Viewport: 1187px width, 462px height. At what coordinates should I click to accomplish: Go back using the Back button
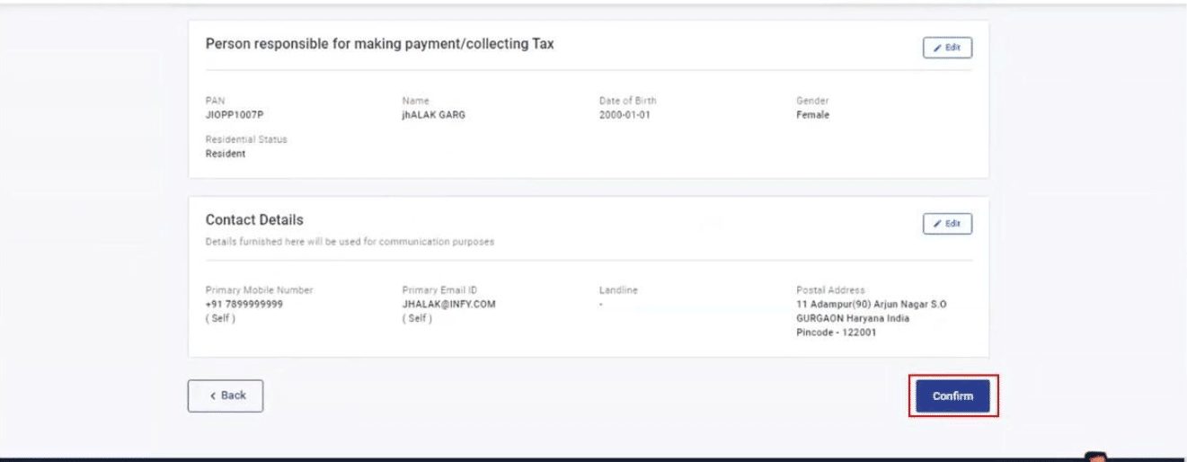[x=226, y=395]
